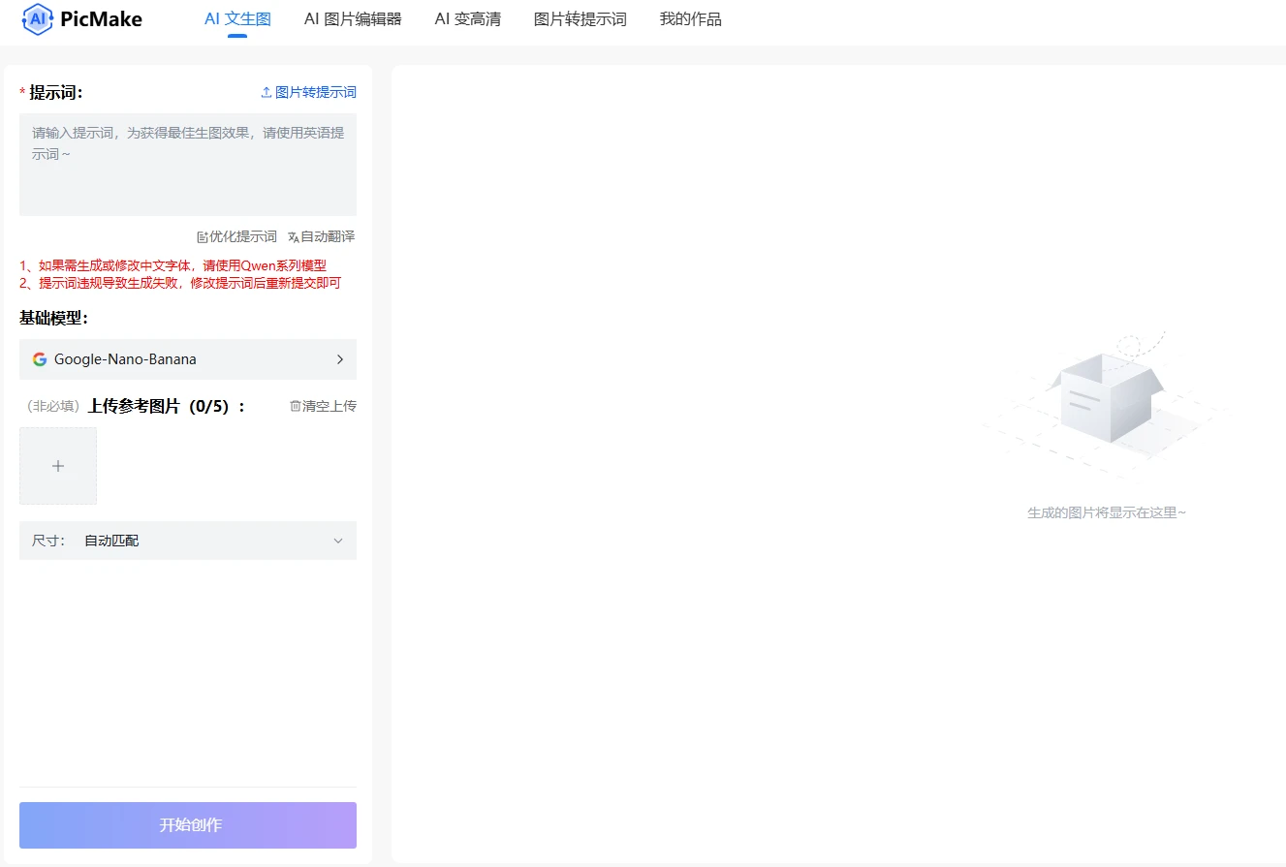Open the AI 变高清 tab
The height and width of the screenshot is (867, 1286).
click(467, 18)
